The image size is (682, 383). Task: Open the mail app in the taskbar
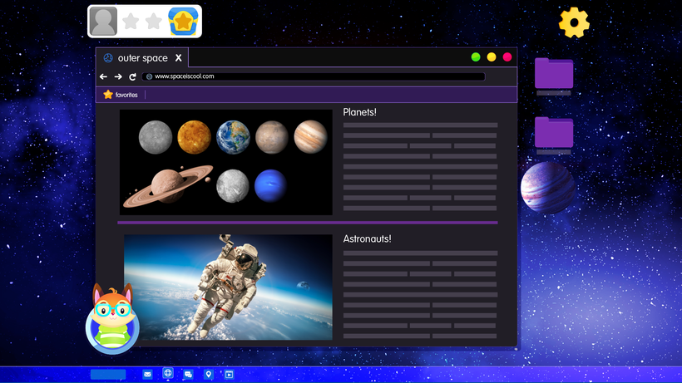[148, 375]
